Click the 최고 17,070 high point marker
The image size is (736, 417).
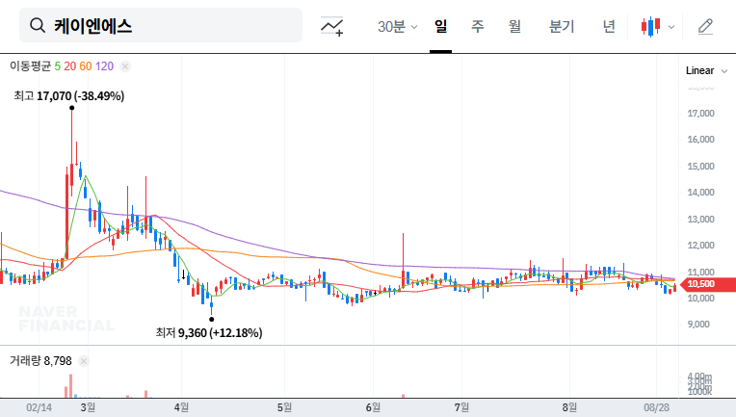71,108
